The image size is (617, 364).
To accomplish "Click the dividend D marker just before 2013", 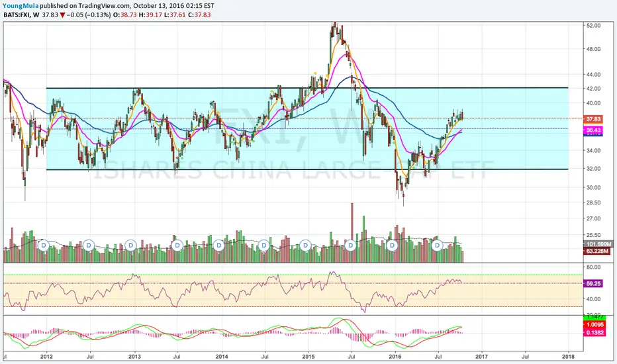I will 130,246.
